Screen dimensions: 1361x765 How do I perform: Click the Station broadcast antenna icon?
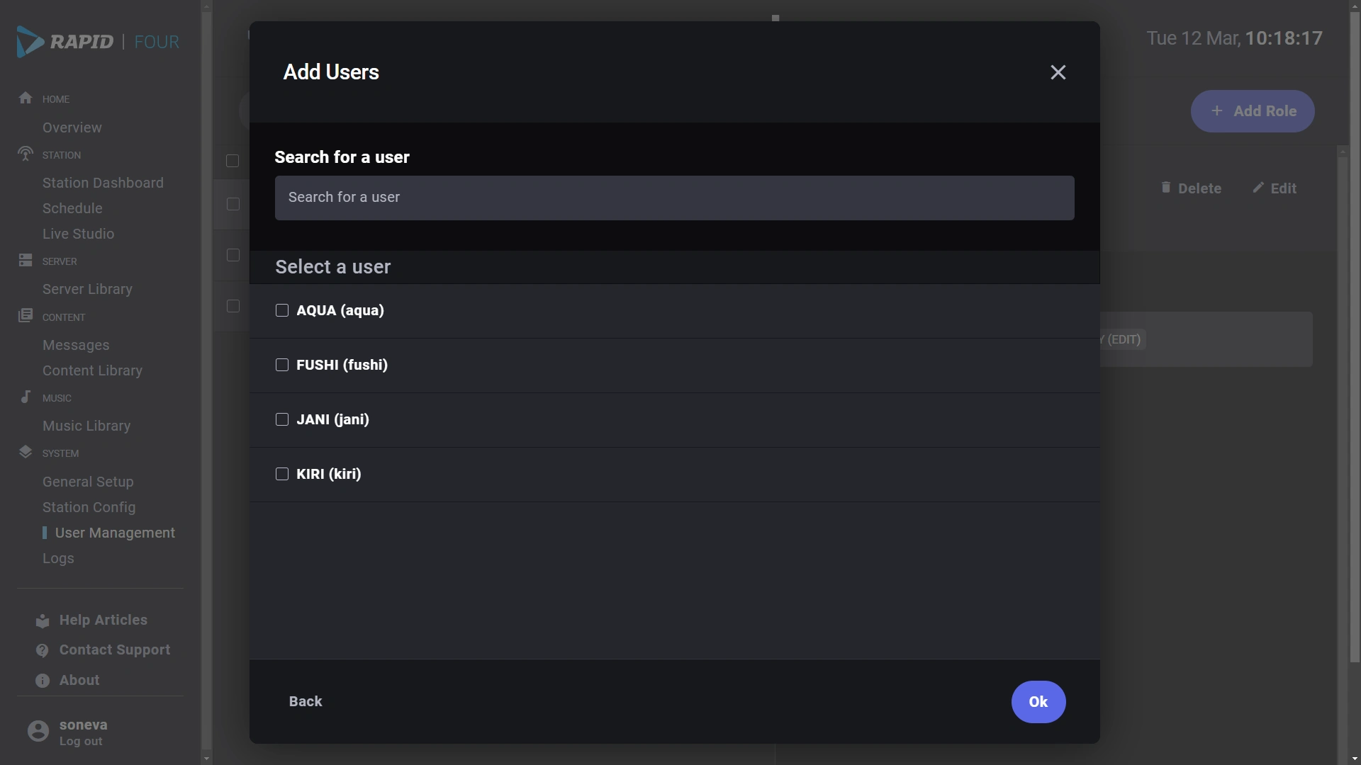point(26,154)
